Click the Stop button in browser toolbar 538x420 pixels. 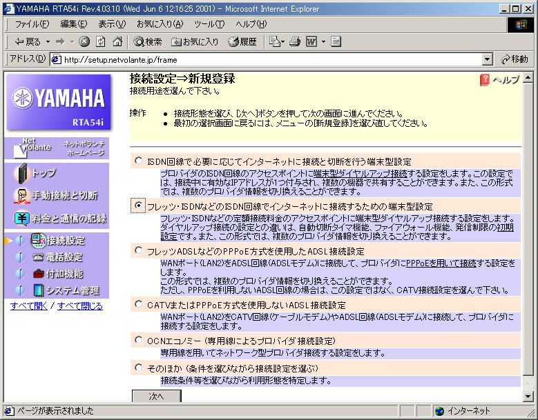pos(84,41)
